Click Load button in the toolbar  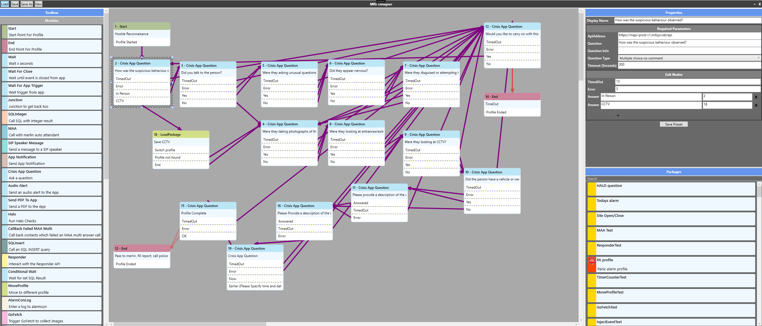4,4
